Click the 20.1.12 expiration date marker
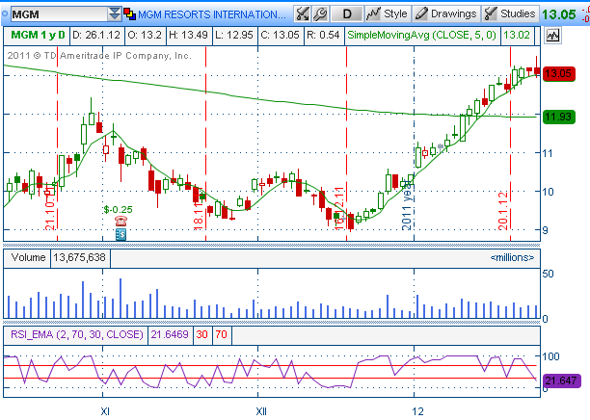The width and height of the screenshot is (590, 420). (503, 211)
